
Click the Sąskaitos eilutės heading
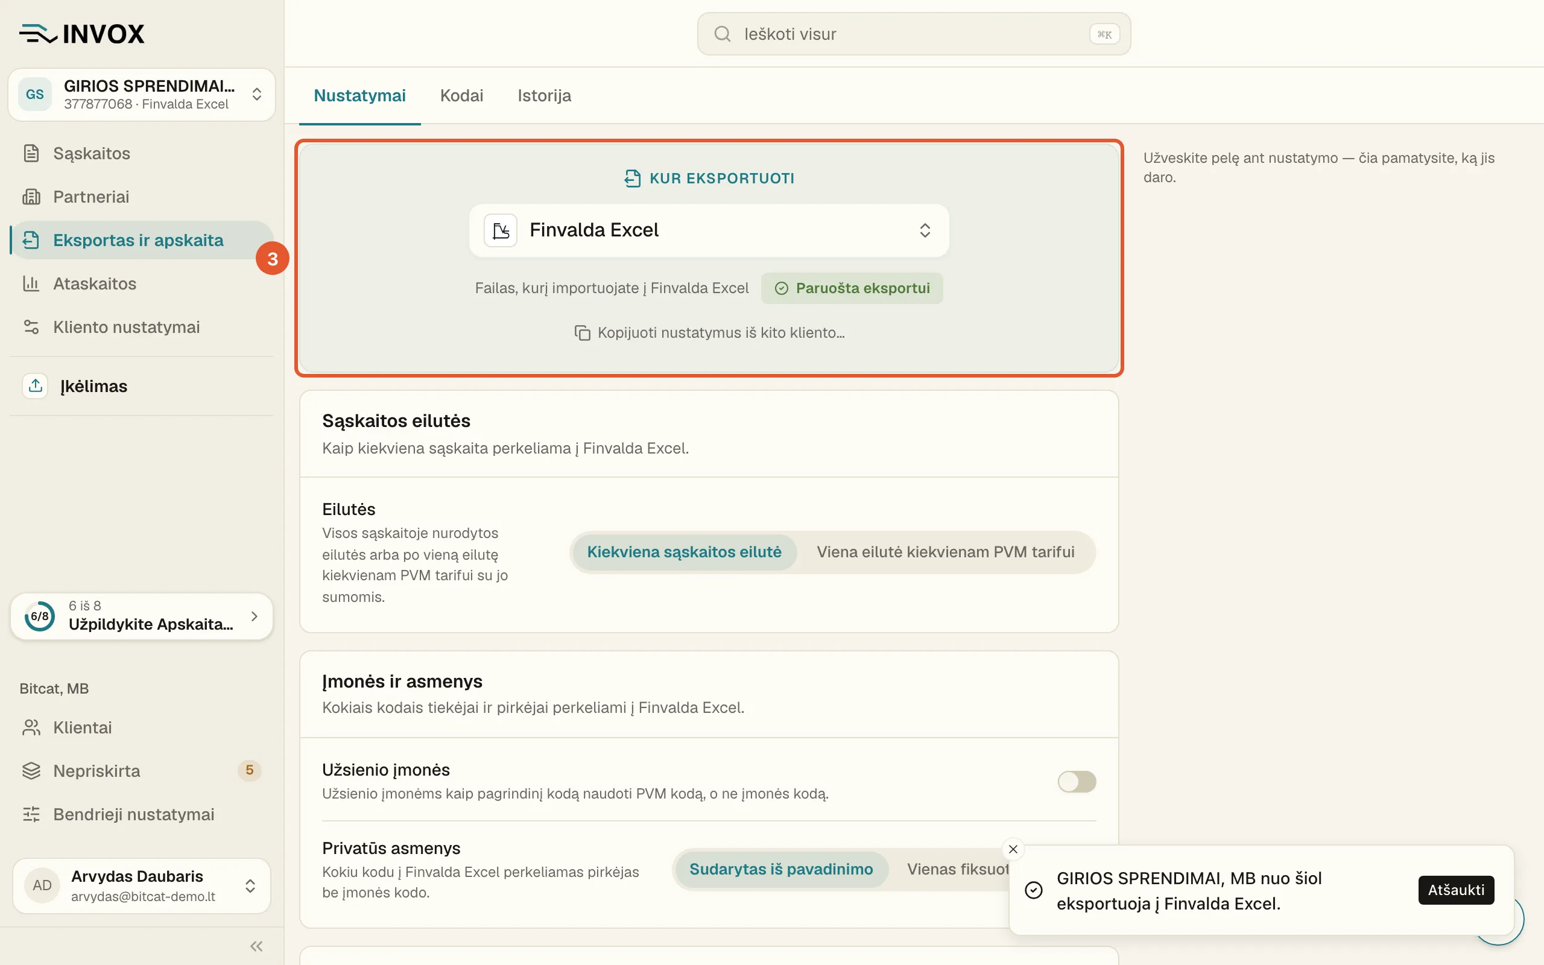click(x=396, y=421)
